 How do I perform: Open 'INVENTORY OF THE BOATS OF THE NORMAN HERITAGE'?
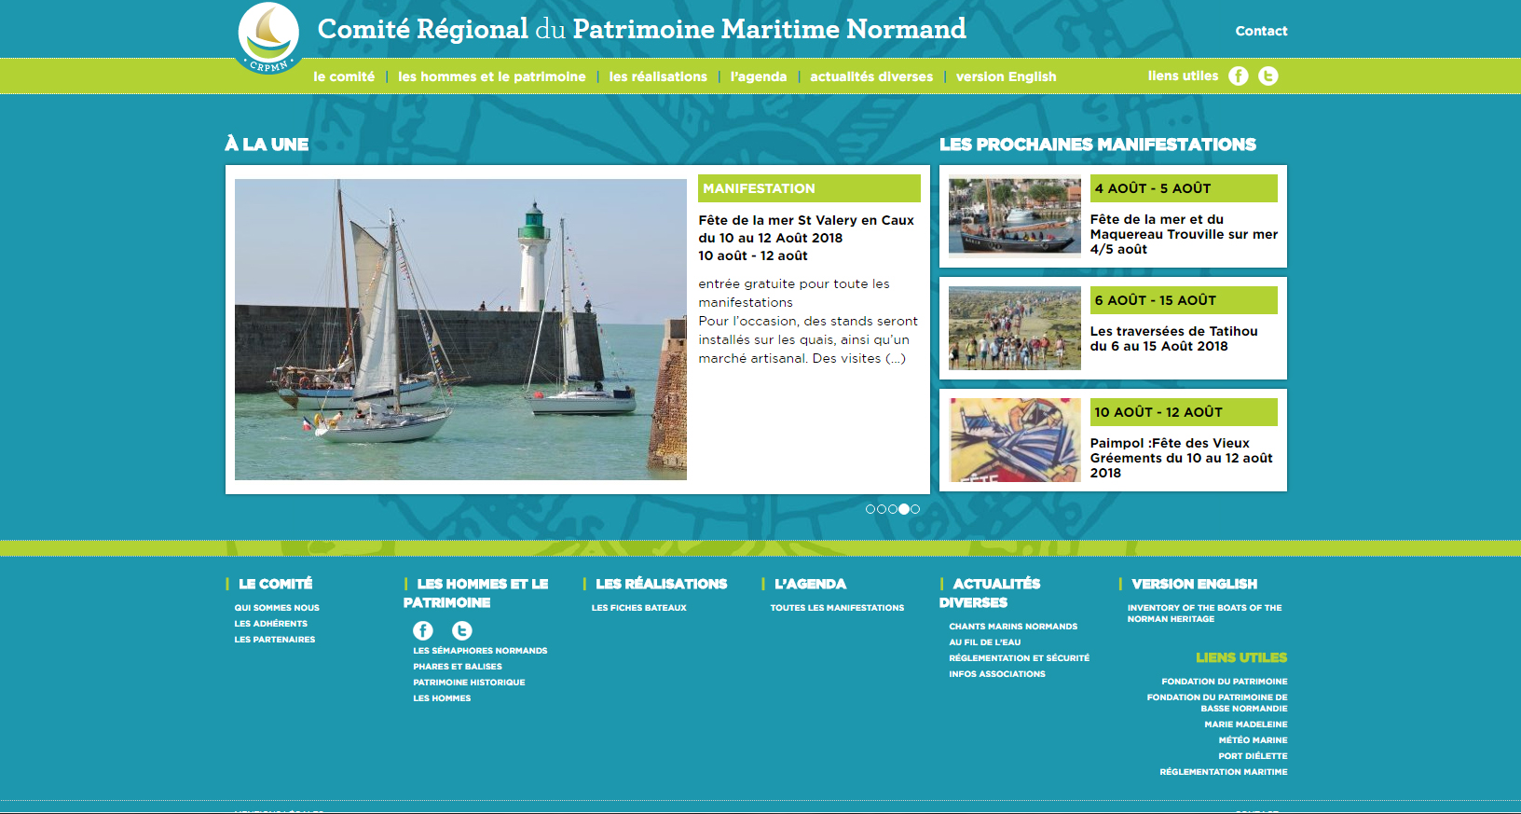(x=1204, y=614)
